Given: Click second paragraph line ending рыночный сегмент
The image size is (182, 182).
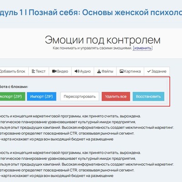Looking at the screenshot, I should click(67, 170).
